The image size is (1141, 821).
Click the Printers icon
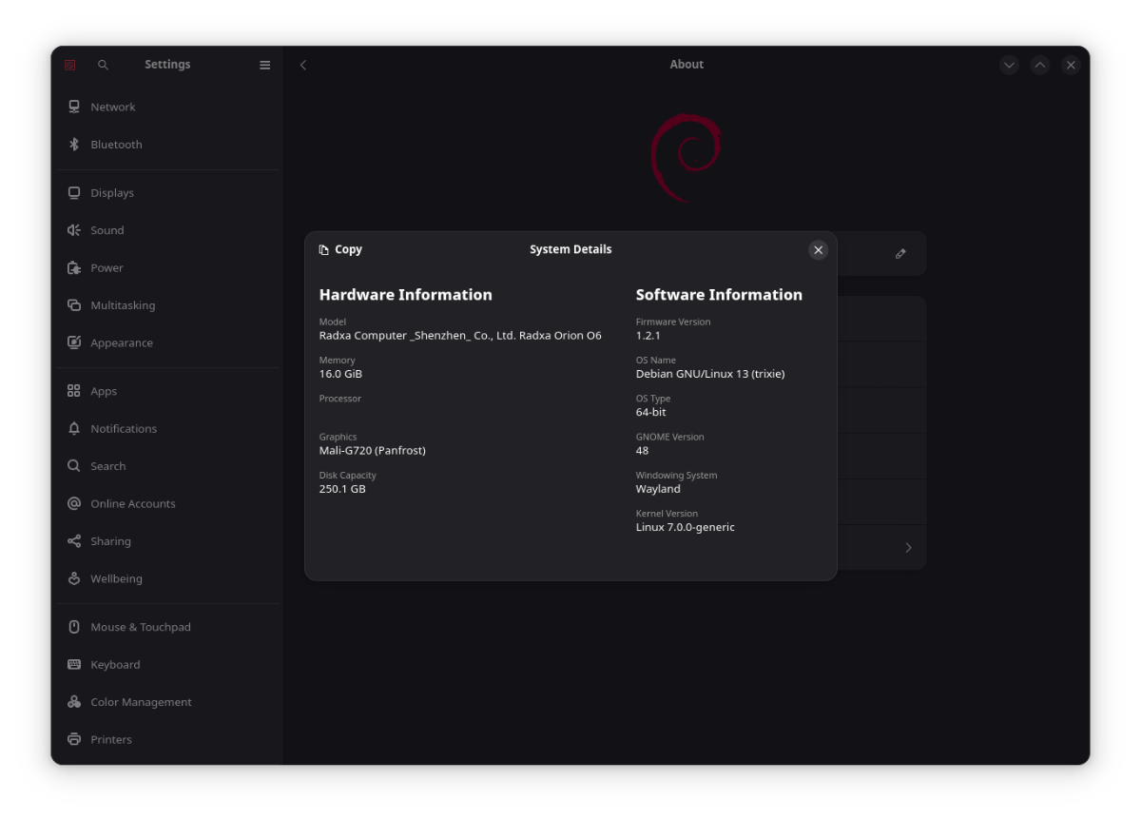click(x=74, y=739)
